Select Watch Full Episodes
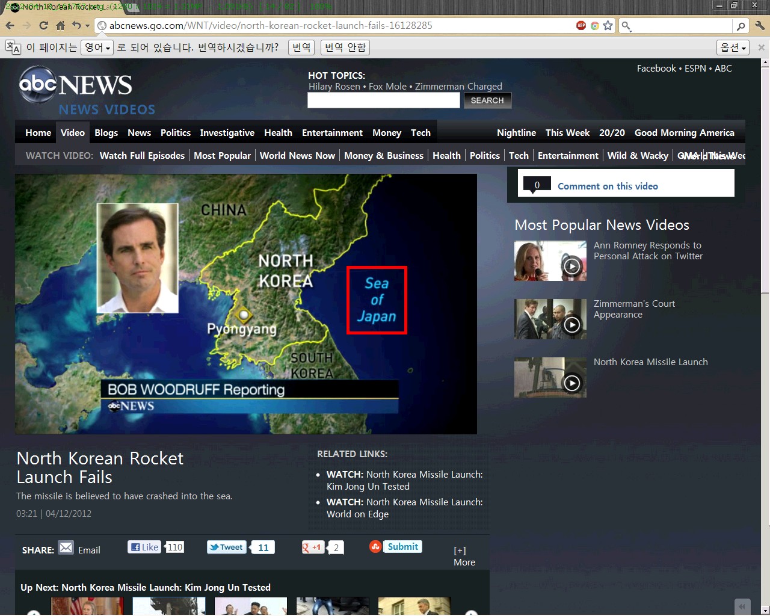The image size is (770, 616). coord(142,156)
